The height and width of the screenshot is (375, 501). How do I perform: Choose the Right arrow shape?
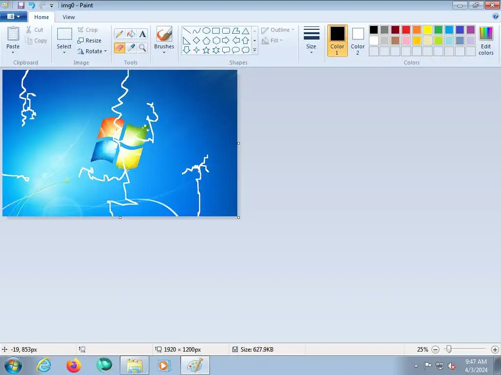coord(226,41)
